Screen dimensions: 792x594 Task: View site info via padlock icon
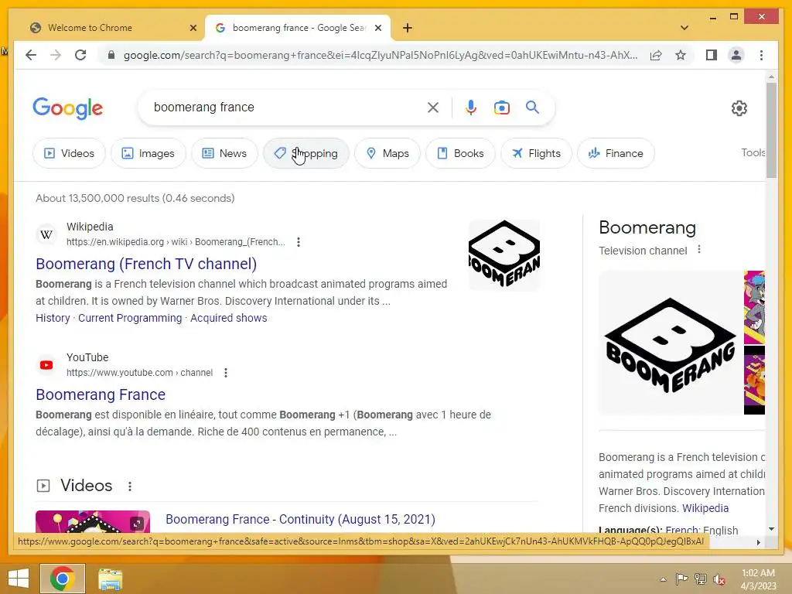click(x=111, y=55)
